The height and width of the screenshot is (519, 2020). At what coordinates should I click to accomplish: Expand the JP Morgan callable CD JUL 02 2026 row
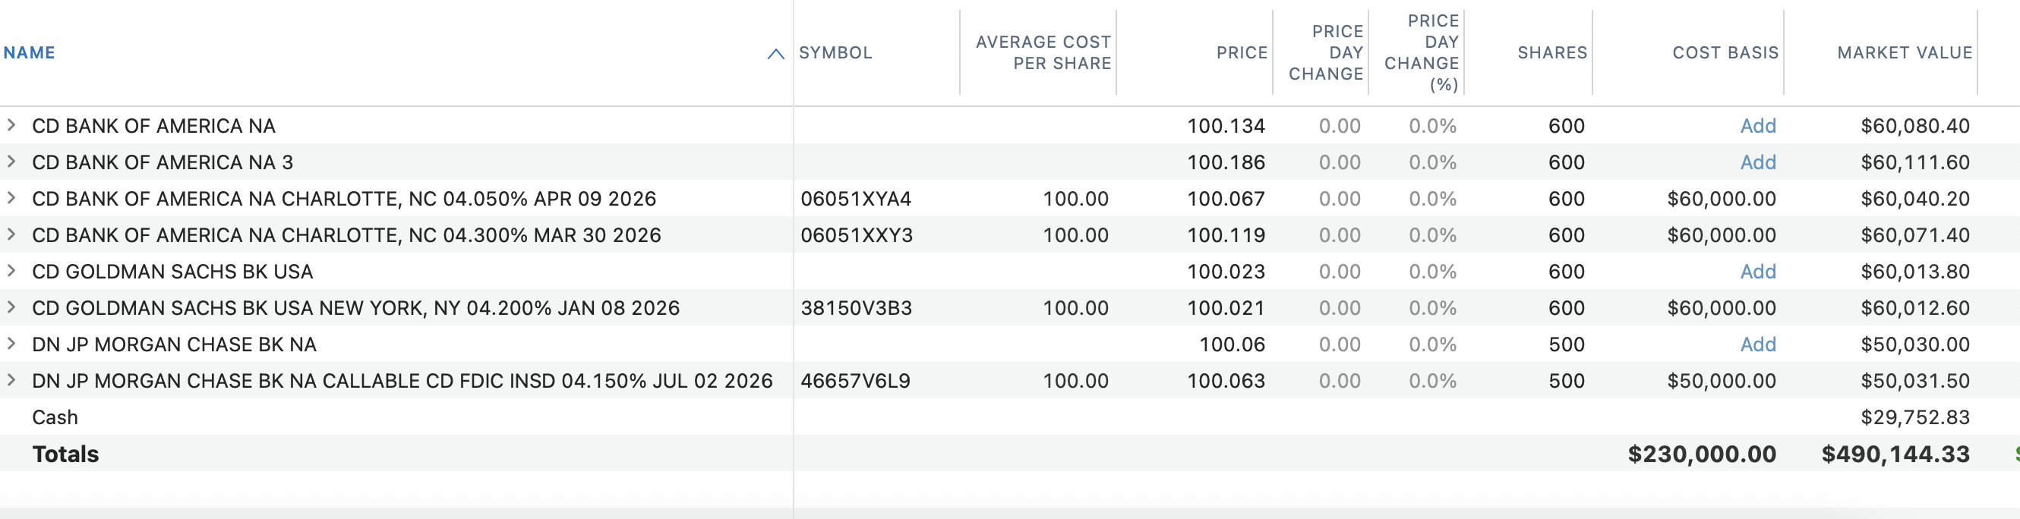pyautogui.click(x=11, y=380)
